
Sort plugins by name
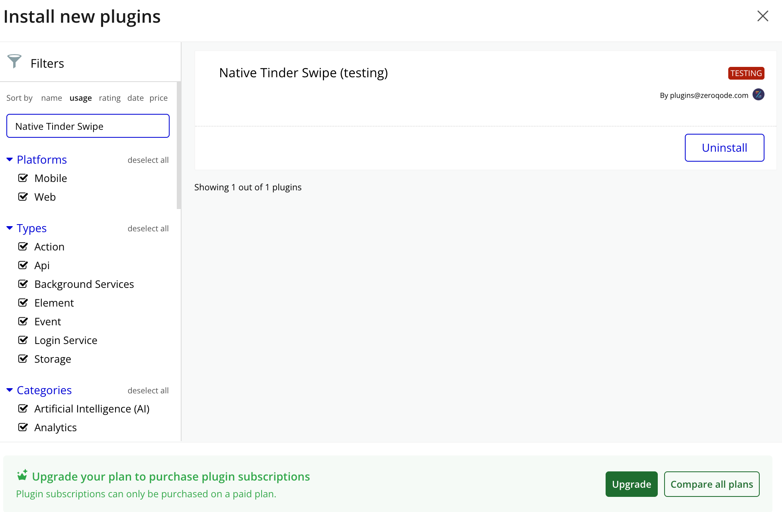click(x=51, y=98)
